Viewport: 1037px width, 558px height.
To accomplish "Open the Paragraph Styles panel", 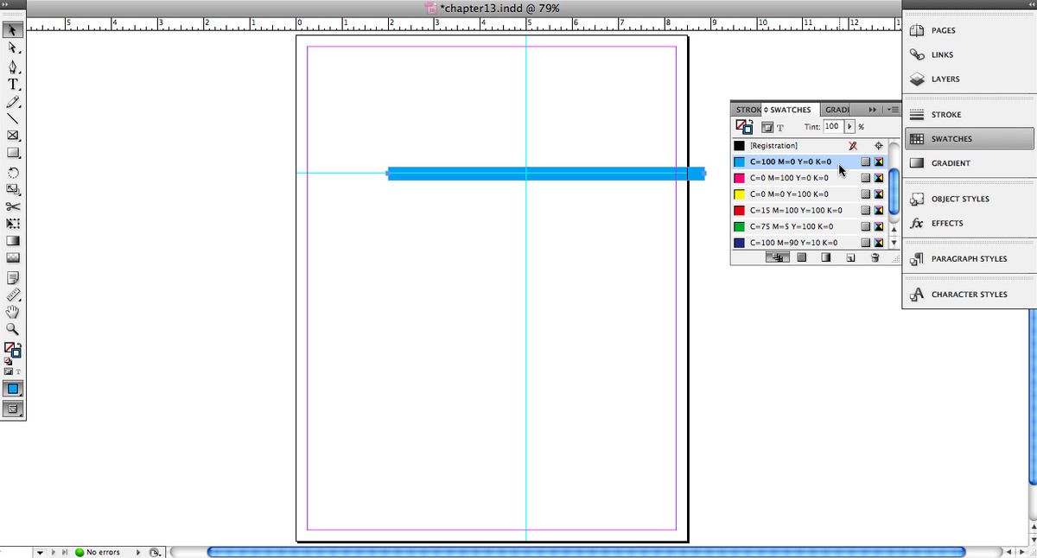I will click(x=968, y=259).
